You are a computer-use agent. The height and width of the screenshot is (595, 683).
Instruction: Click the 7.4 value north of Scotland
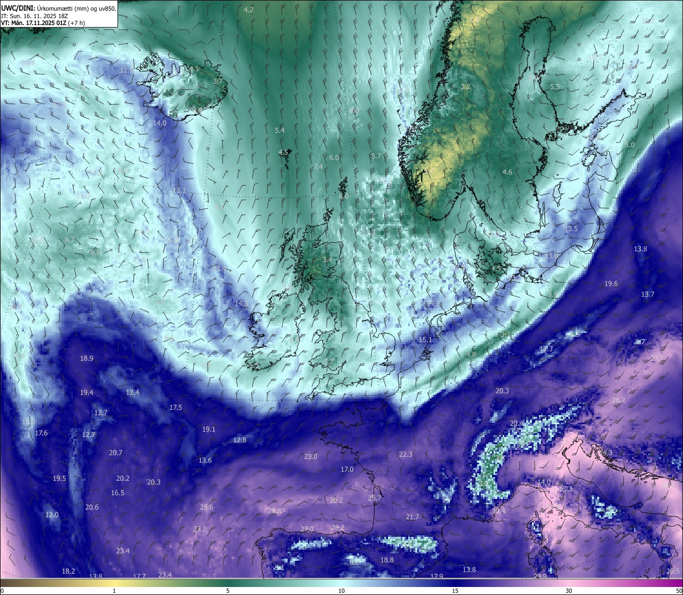[318, 167]
